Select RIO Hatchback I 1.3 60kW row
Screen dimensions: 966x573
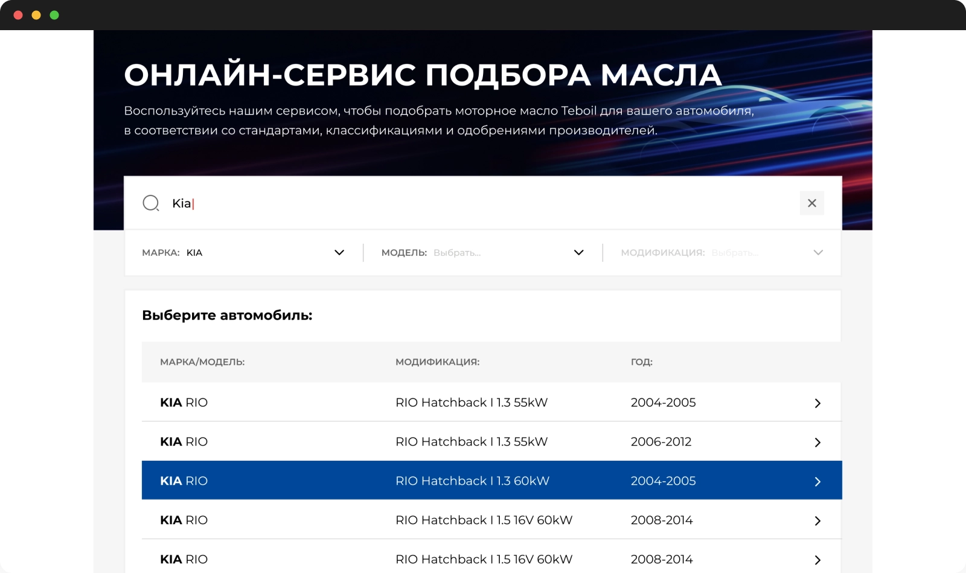coord(472,481)
